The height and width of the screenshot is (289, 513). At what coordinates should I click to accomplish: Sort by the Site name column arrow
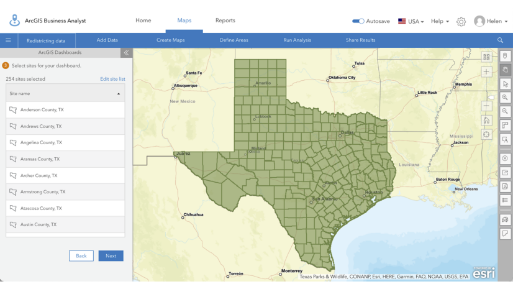pyautogui.click(x=119, y=94)
